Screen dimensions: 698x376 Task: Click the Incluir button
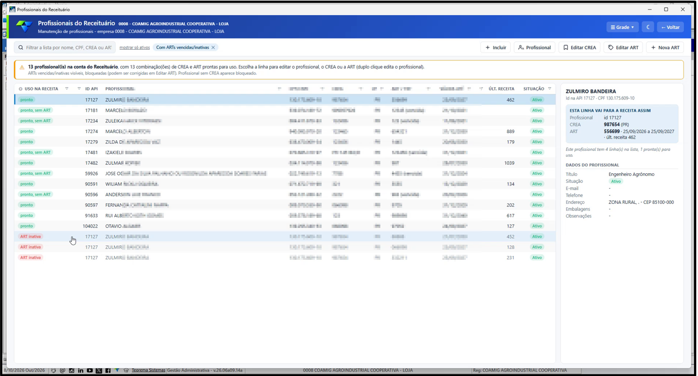[x=496, y=47]
